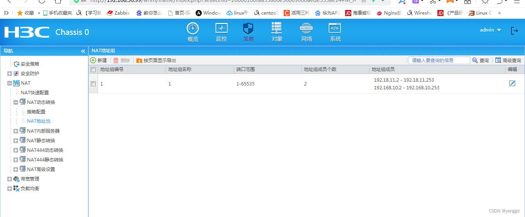Screen dimensions: 525x217
Task: Open the centos7 bookmark
Action: coord(266,13)
